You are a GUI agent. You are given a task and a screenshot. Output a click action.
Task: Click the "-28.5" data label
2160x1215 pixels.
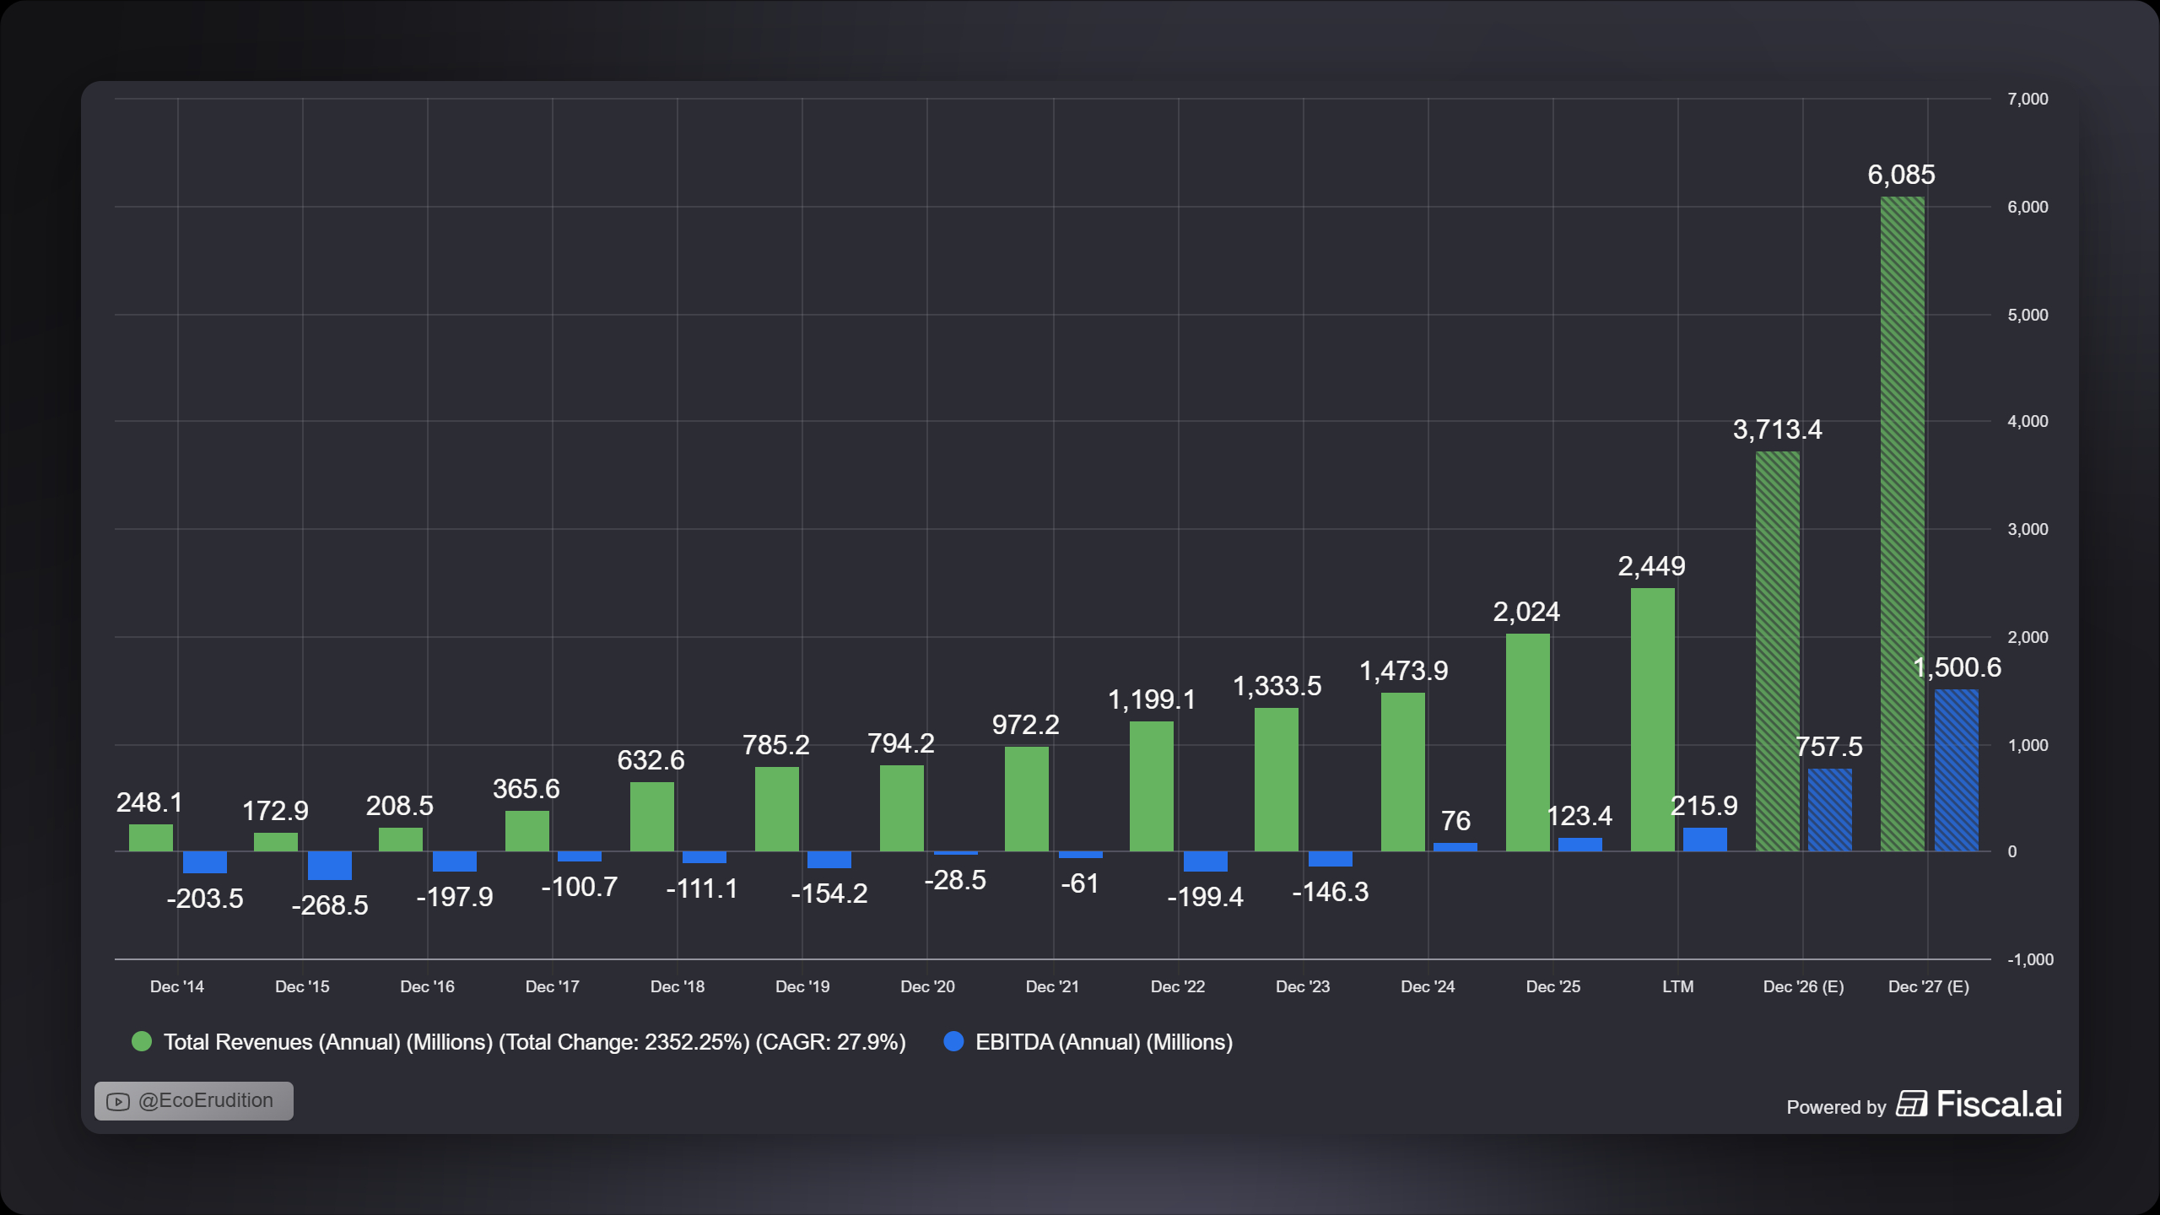(955, 880)
